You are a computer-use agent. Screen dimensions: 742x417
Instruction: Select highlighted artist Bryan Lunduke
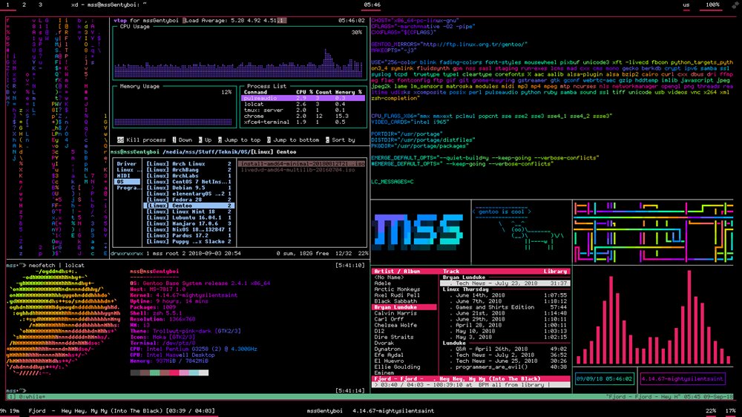point(404,307)
